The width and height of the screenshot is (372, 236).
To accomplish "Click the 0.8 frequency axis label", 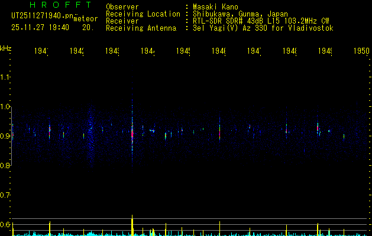I will 5,165.
